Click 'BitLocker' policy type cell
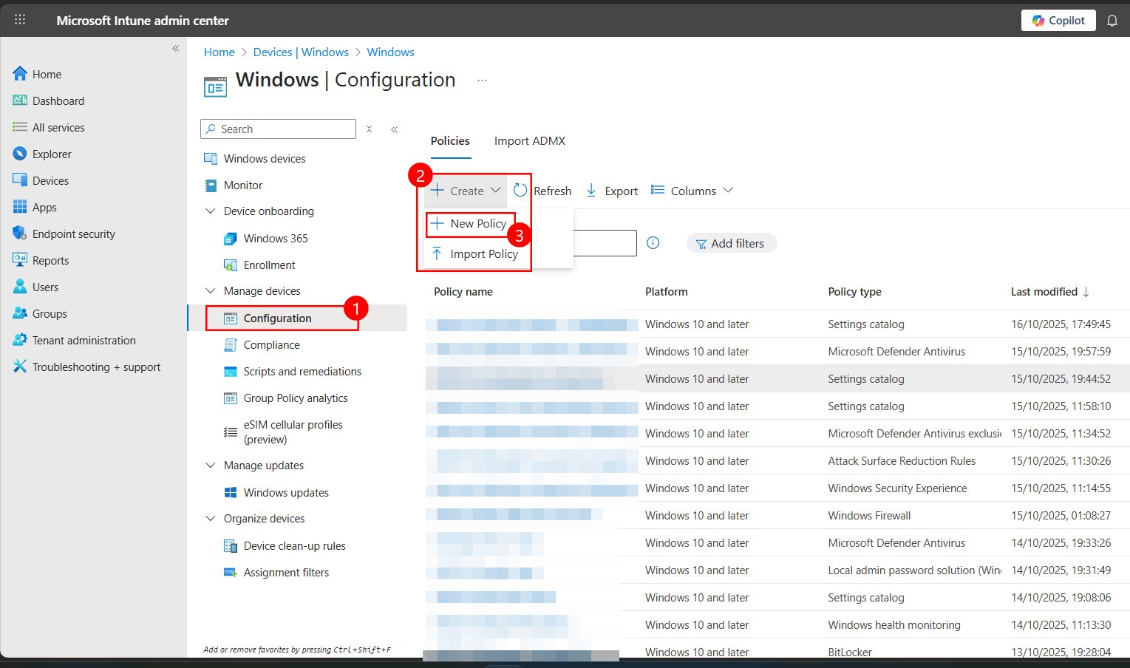Screen dimensions: 1130x668 850,652
